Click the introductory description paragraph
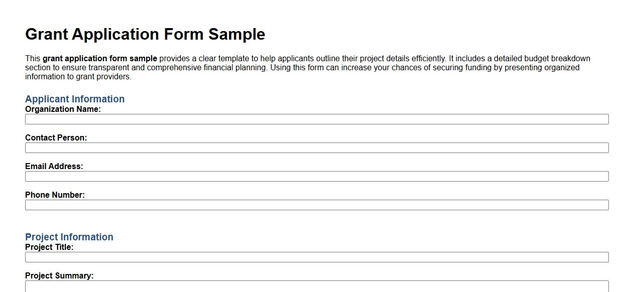 [307, 67]
